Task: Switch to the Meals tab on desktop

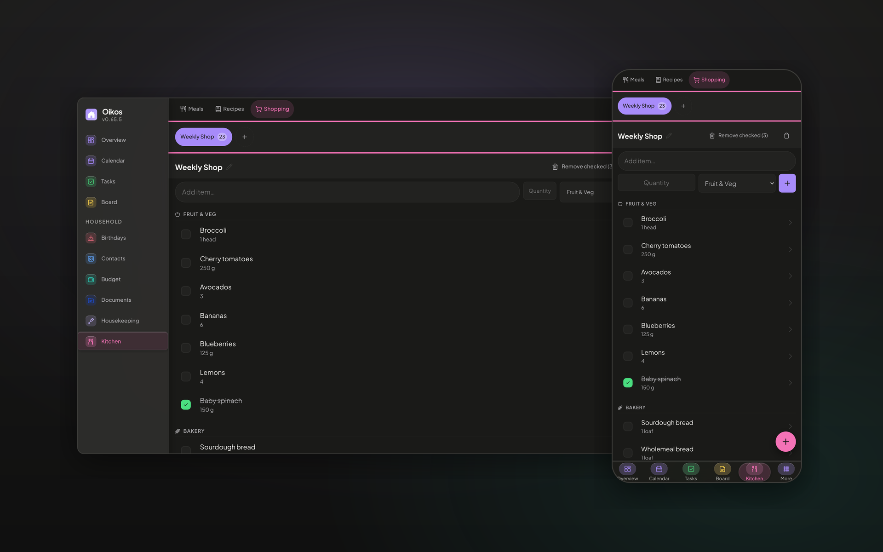Action: 192,109
